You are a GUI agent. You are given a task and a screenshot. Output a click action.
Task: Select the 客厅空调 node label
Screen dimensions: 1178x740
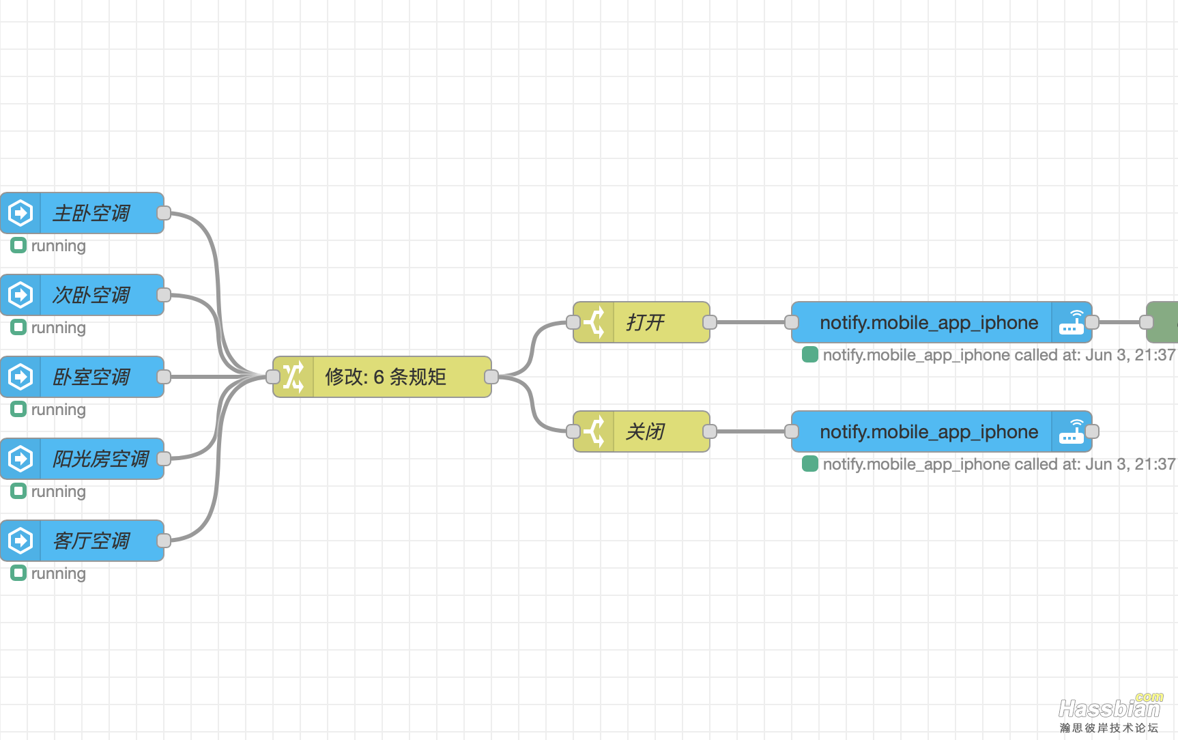coord(91,541)
